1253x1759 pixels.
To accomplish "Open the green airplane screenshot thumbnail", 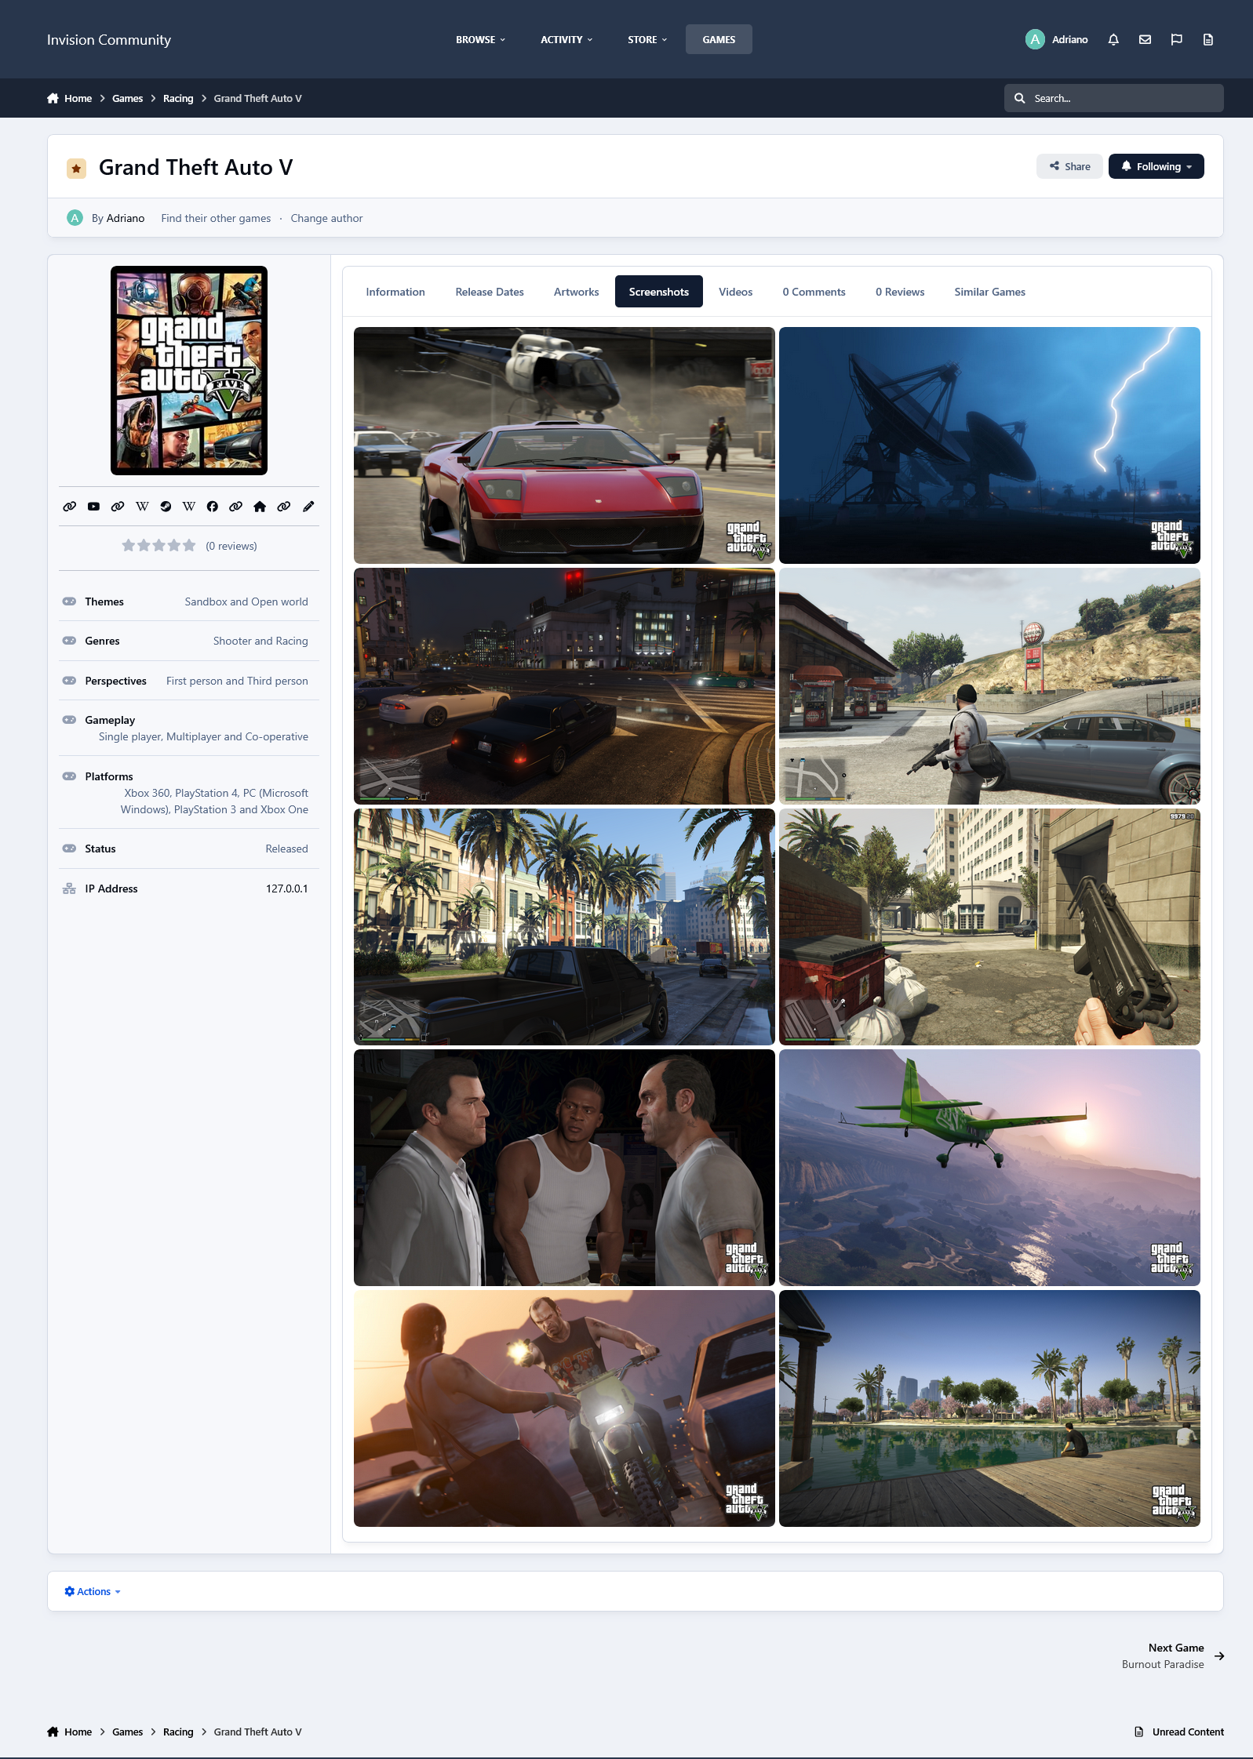I will tap(989, 1167).
